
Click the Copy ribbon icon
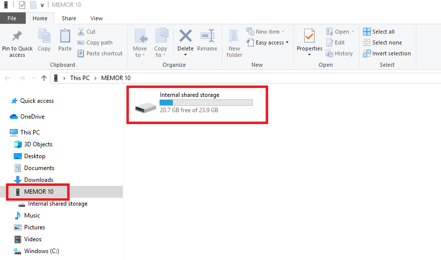(x=44, y=36)
